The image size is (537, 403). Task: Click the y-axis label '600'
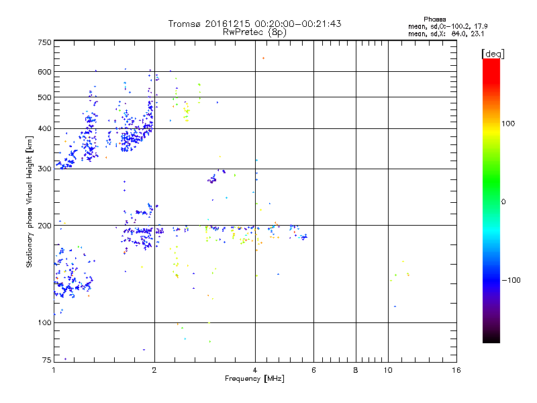click(x=45, y=72)
